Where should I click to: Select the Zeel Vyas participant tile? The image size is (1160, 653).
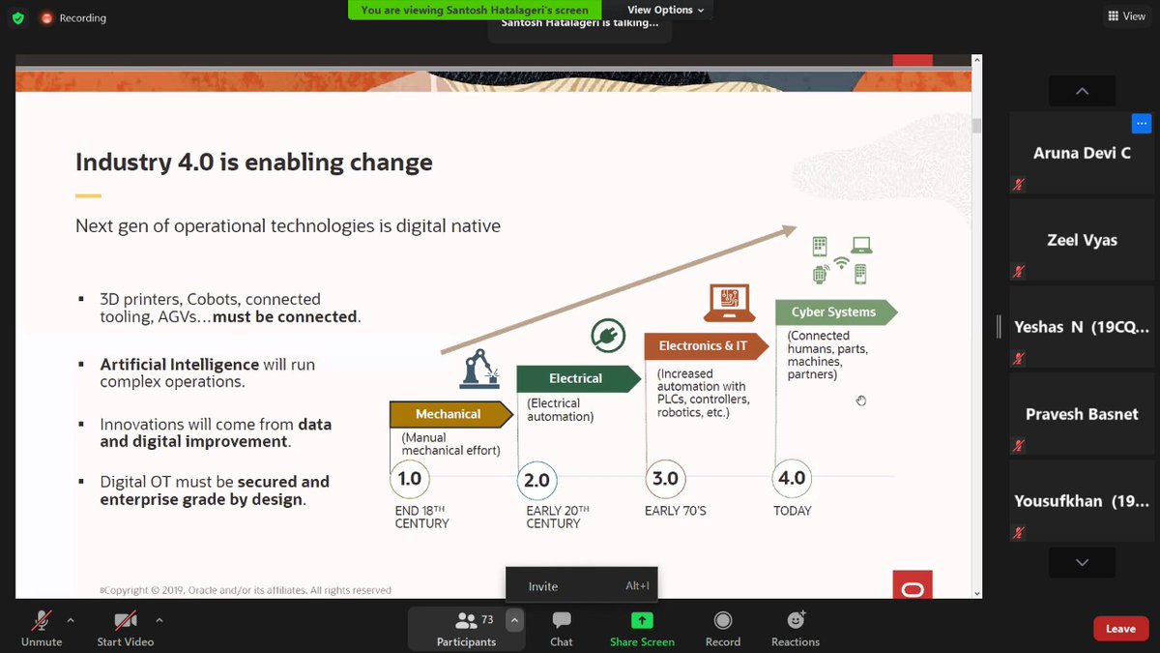click(1082, 240)
